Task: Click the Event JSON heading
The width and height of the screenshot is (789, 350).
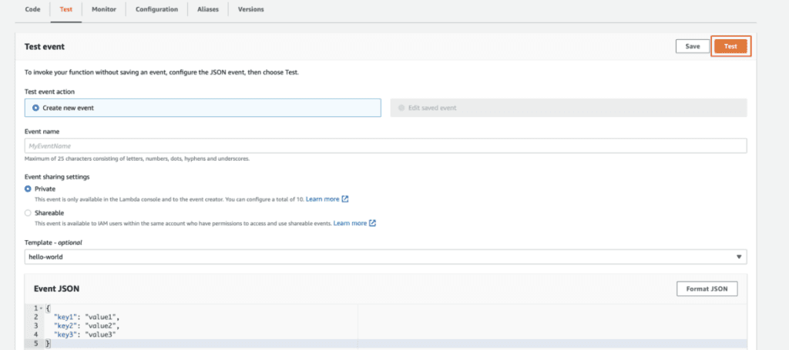Action: [56, 288]
